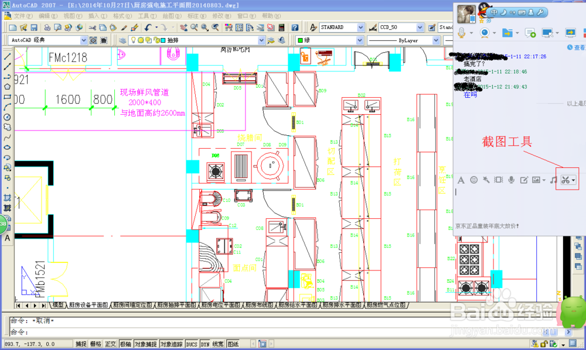Toggle 线宽 lineweight display
Viewport: 586px width, 350px height.
coord(218,344)
